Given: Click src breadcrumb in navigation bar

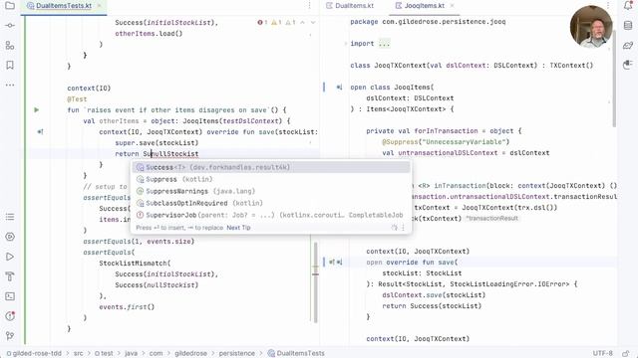Looking at the screenshot, I should 78,353.
